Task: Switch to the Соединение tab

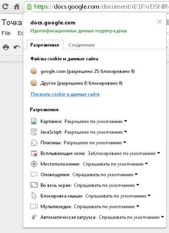Action: pos(82,45)
